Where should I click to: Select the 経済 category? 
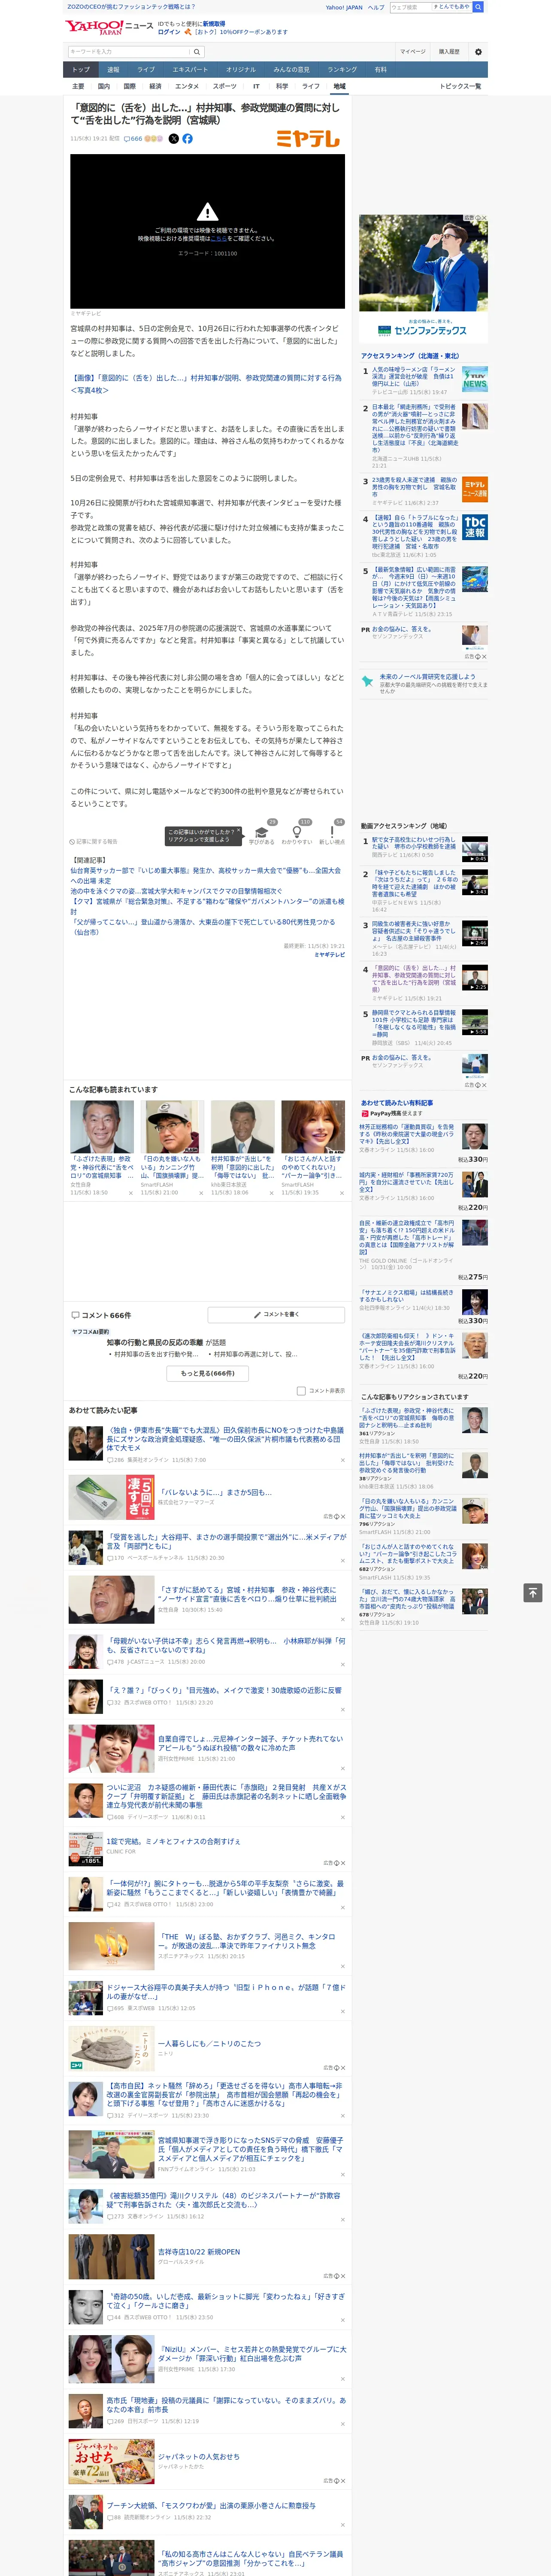[x=155, y=86]
